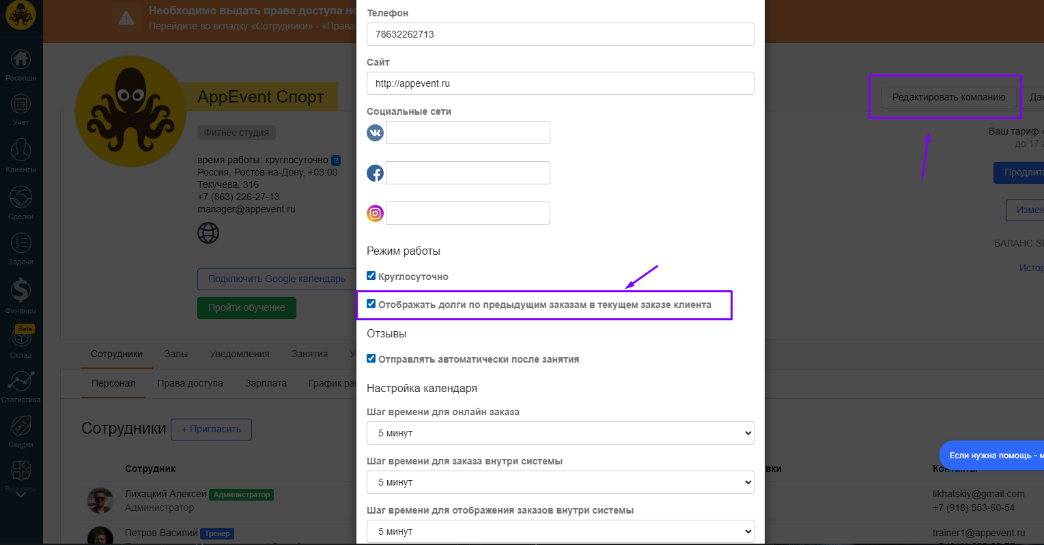Click the warning triangle icon in the orange banner
The width and height of the screenshot is (1044, 545).
pos(126,18)
